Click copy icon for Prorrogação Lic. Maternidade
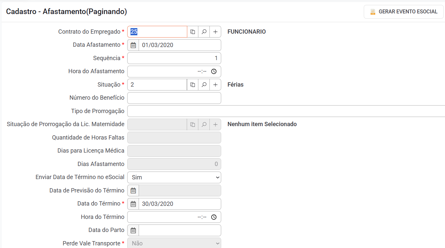 coord(193,124)
